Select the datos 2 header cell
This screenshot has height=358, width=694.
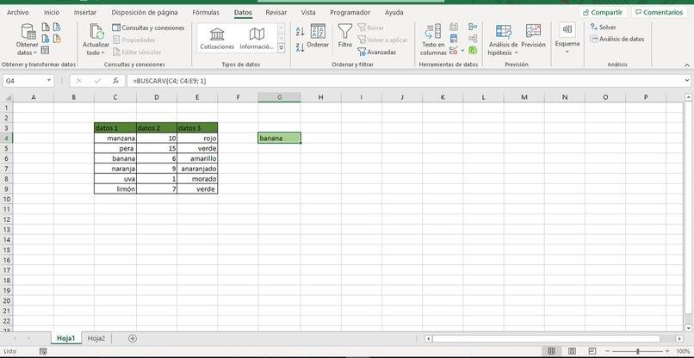(x=157, y=128)
